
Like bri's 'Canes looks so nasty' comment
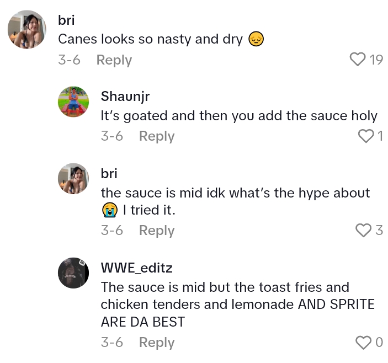pyautogui.click(x=358, y=60)
